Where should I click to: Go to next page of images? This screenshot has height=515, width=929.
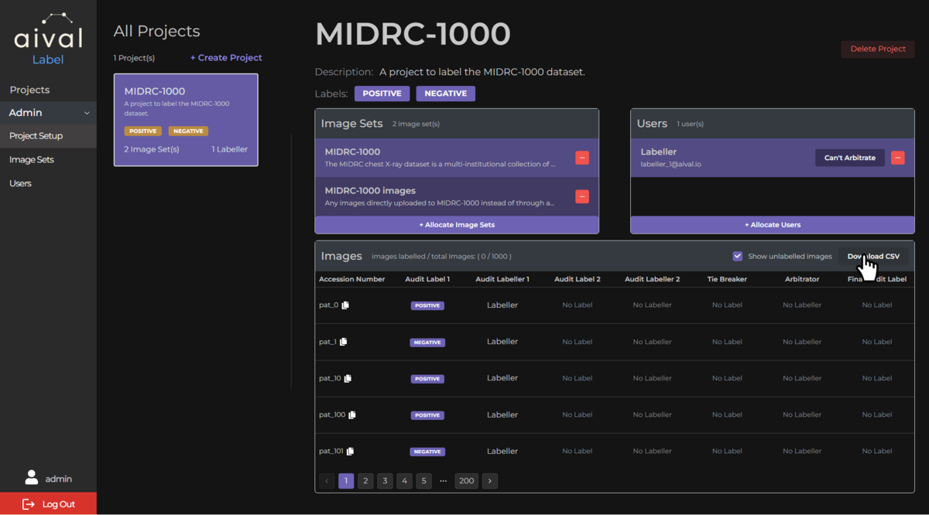click(x=489, y=481)
